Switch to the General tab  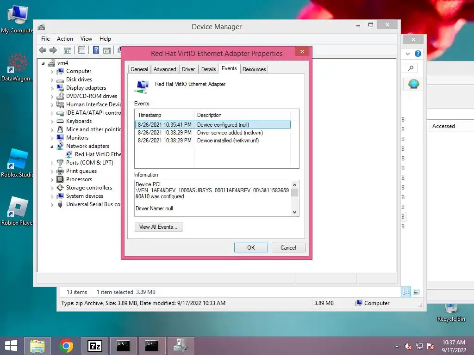coord(139,69)
